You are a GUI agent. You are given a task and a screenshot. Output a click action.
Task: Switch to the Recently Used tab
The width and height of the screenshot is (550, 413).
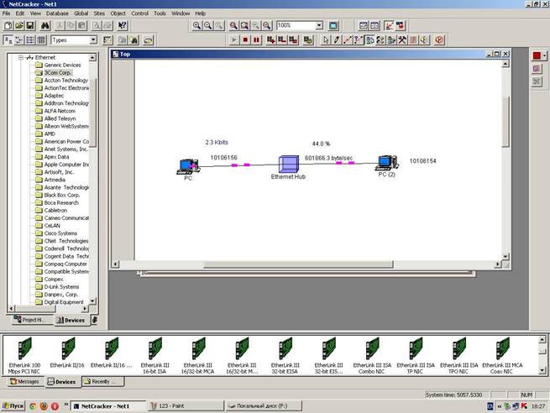point(102,381)
